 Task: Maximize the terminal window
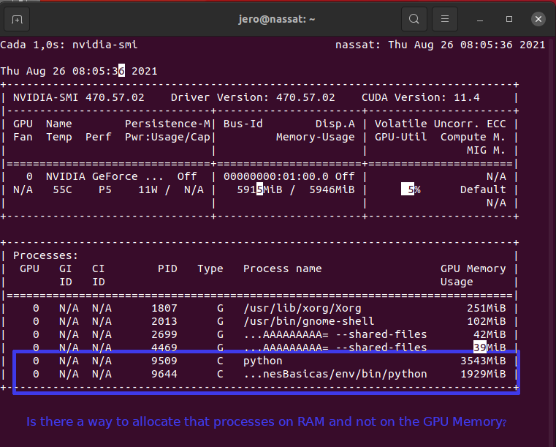pyautogui.click(x=509, y=18)
